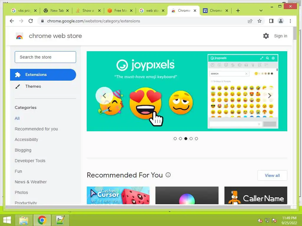Select fifth carousel slide dot
The height and width of the screenshot is (226, 302).
coord(196,139)
